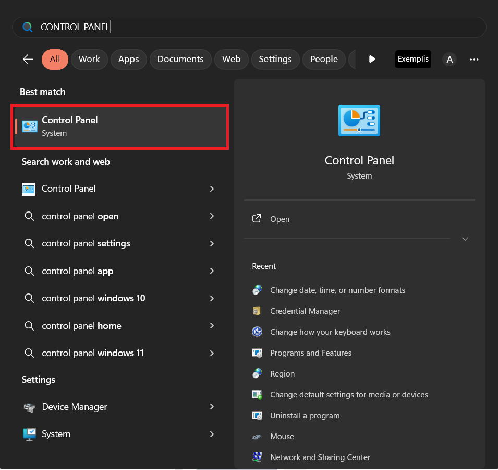Click the search input field with CONTROL PANEL
The width and height of the screenshot is (498, 470).
coord(249,27)
